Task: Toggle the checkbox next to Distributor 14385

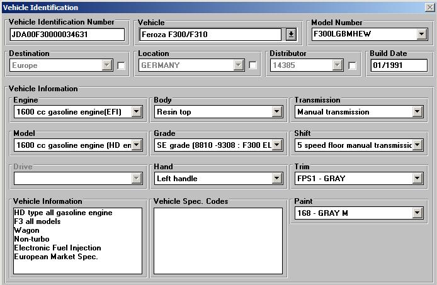Action: point(352,66)
